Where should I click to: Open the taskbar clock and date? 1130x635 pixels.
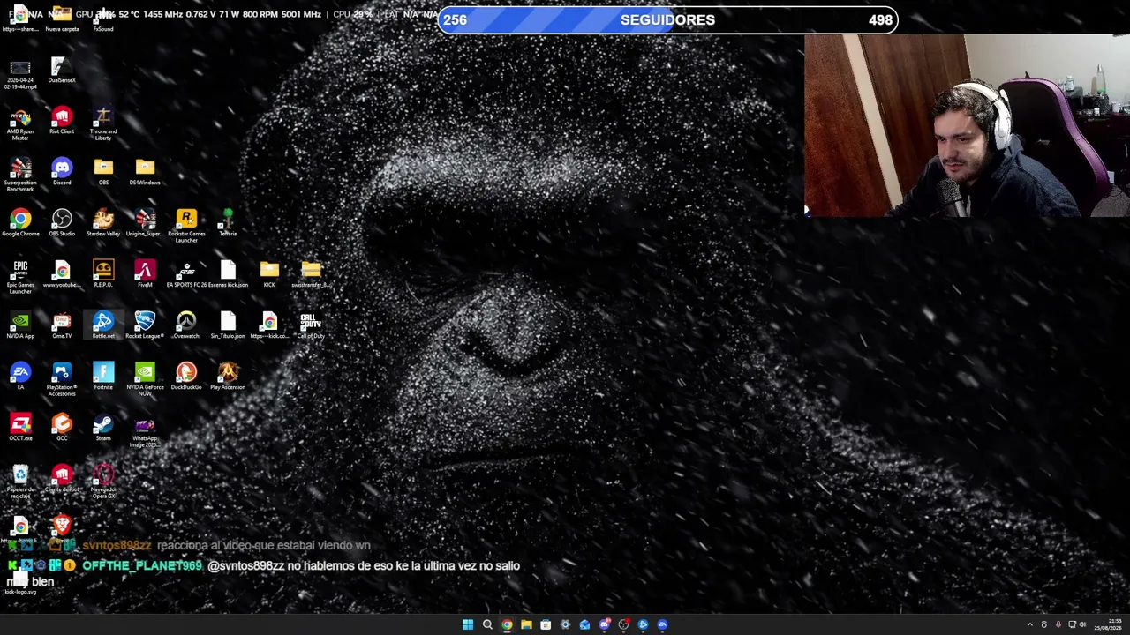(1108, 624)
